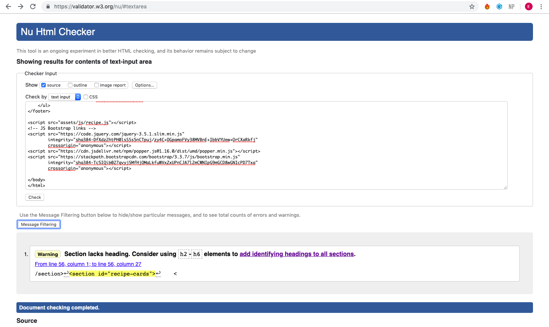Viewport: 549px width, 327px height.
Task: Open the blue hexagon extension
Action: click(x=499, y=6)
